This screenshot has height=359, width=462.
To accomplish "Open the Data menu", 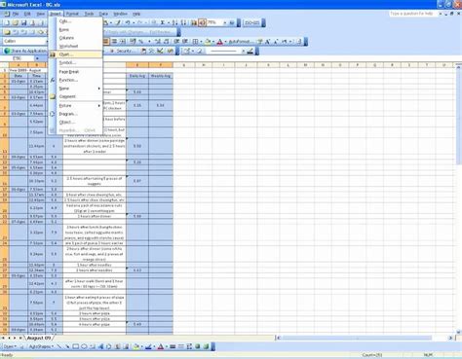I will coord(103,14).
